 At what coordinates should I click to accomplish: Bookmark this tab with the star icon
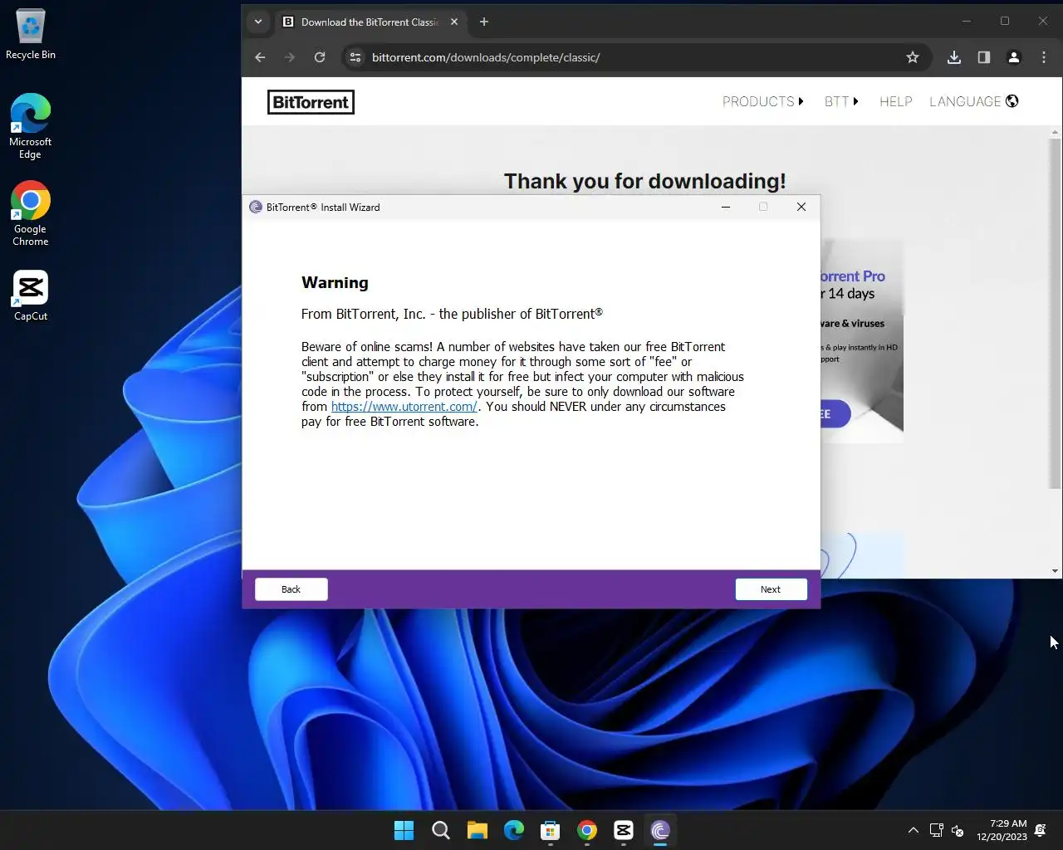click(913, 57)
